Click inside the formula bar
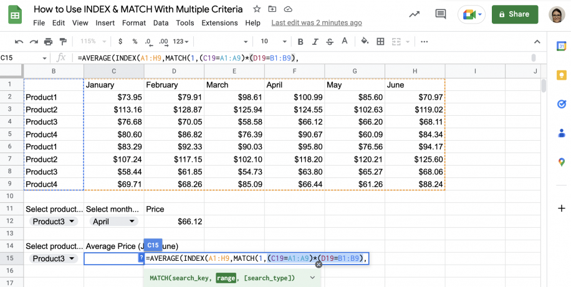This screenshot has height=287, width=571. 302,58
